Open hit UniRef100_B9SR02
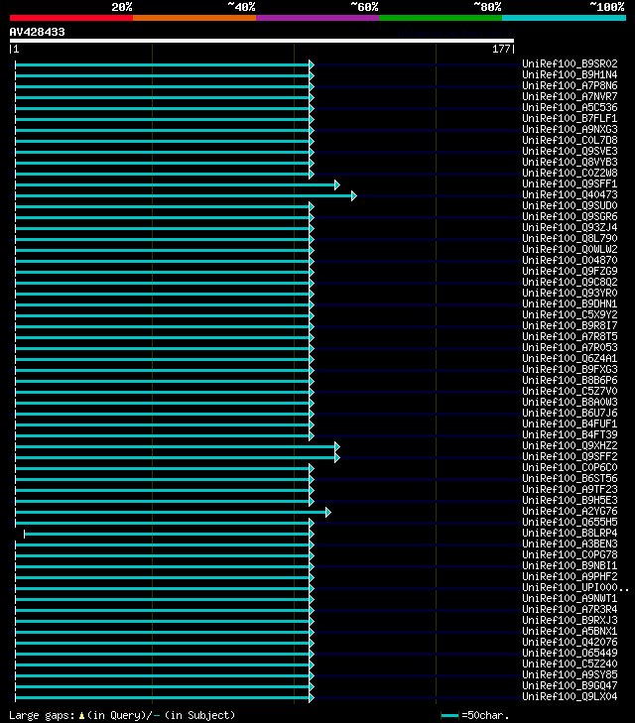 click(570, 63)
